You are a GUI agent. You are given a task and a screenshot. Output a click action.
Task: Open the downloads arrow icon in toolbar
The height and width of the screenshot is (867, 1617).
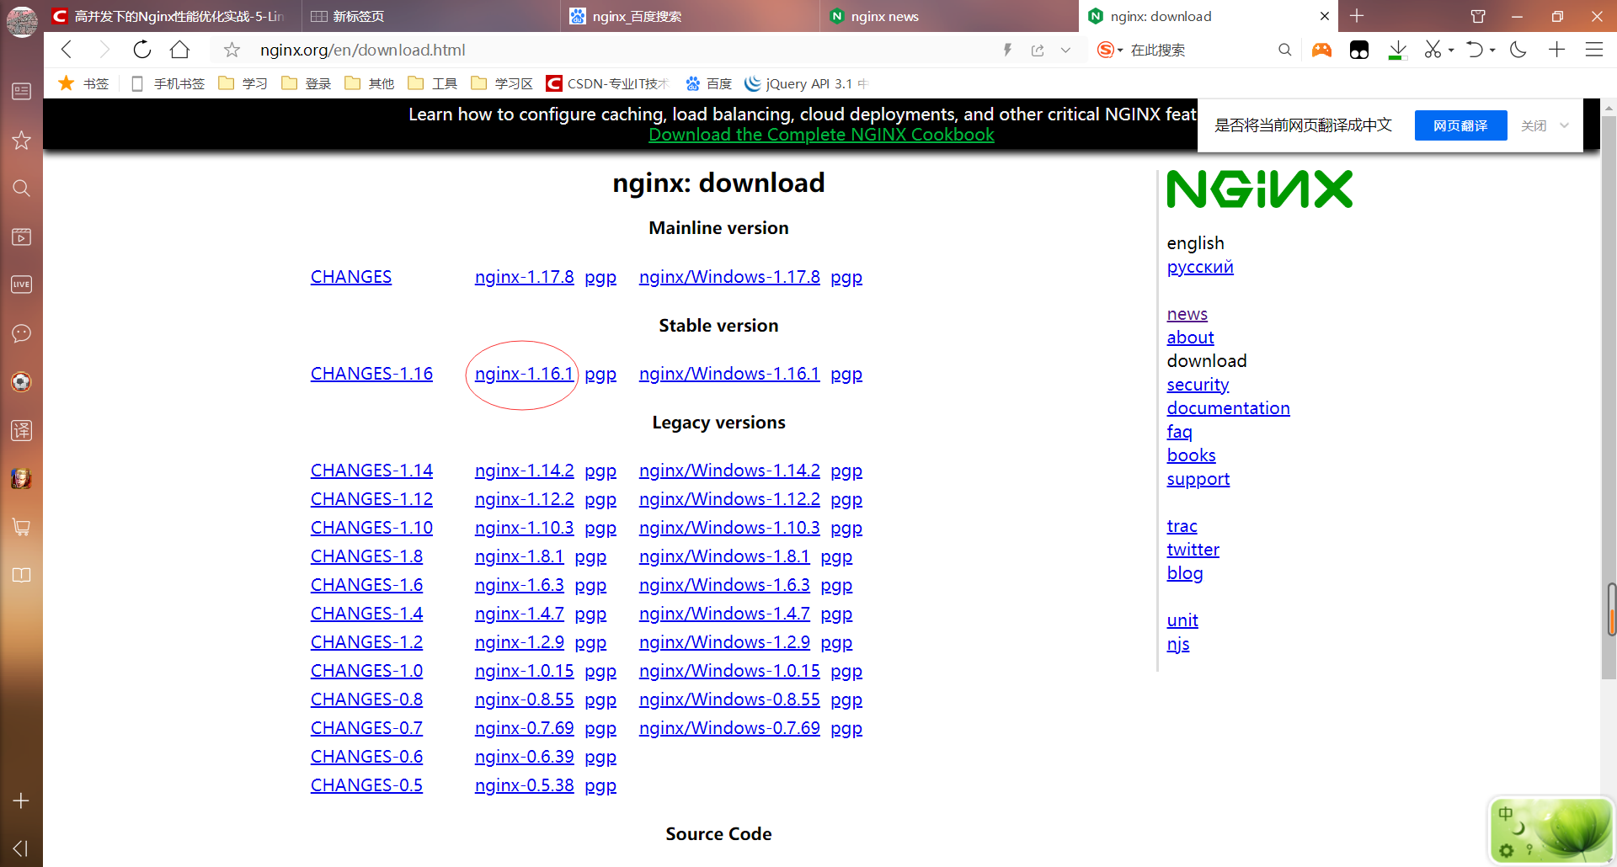tap(1397, 51)
